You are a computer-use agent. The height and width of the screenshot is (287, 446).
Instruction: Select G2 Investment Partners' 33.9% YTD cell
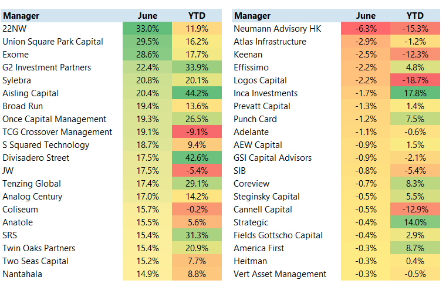(x=197, y=67)
